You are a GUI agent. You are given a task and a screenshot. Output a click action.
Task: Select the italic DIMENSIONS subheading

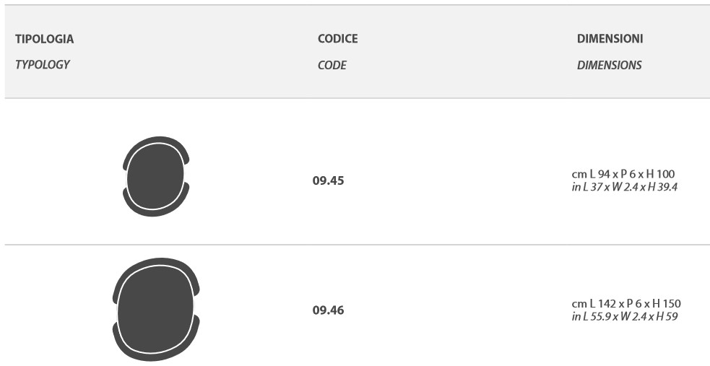(x=609, y=65)
